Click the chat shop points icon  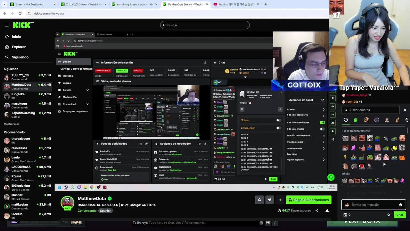[345, 215]
